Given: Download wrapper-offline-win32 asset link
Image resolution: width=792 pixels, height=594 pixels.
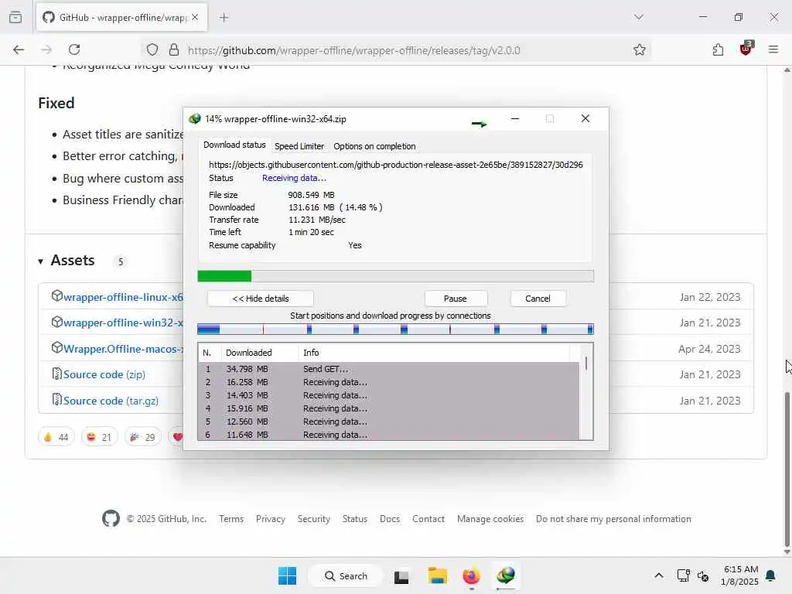Looking at the screenshot, I should coord(123,323).
